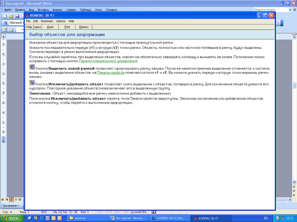Screen dimensions: 297x222
Task: Switch Word to Outline view icon
Action: [15, 199]
